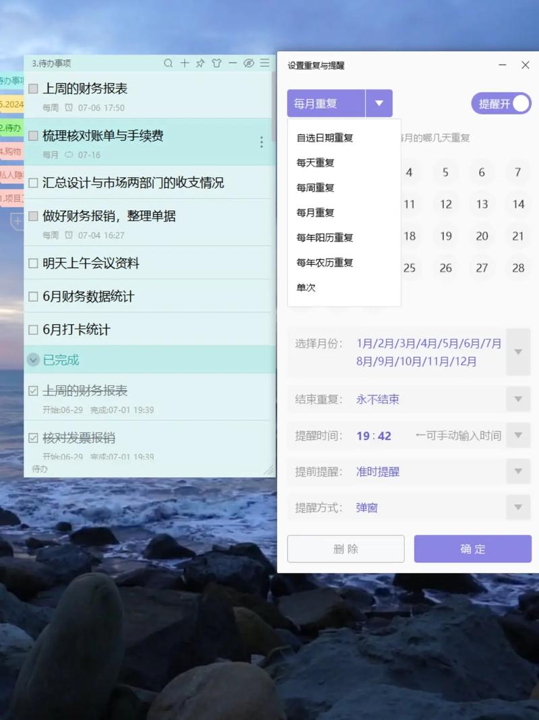This screenshot has height=720, width=539.
Task: Select day 28 in the monthly grid
Action: click(x=518, y=267)
